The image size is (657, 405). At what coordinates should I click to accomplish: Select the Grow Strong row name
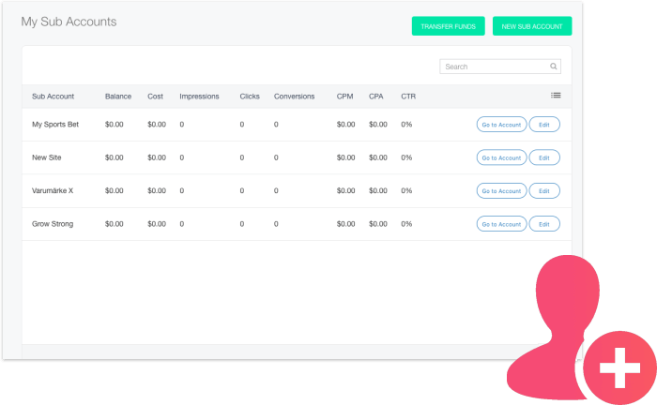point(53,224)
